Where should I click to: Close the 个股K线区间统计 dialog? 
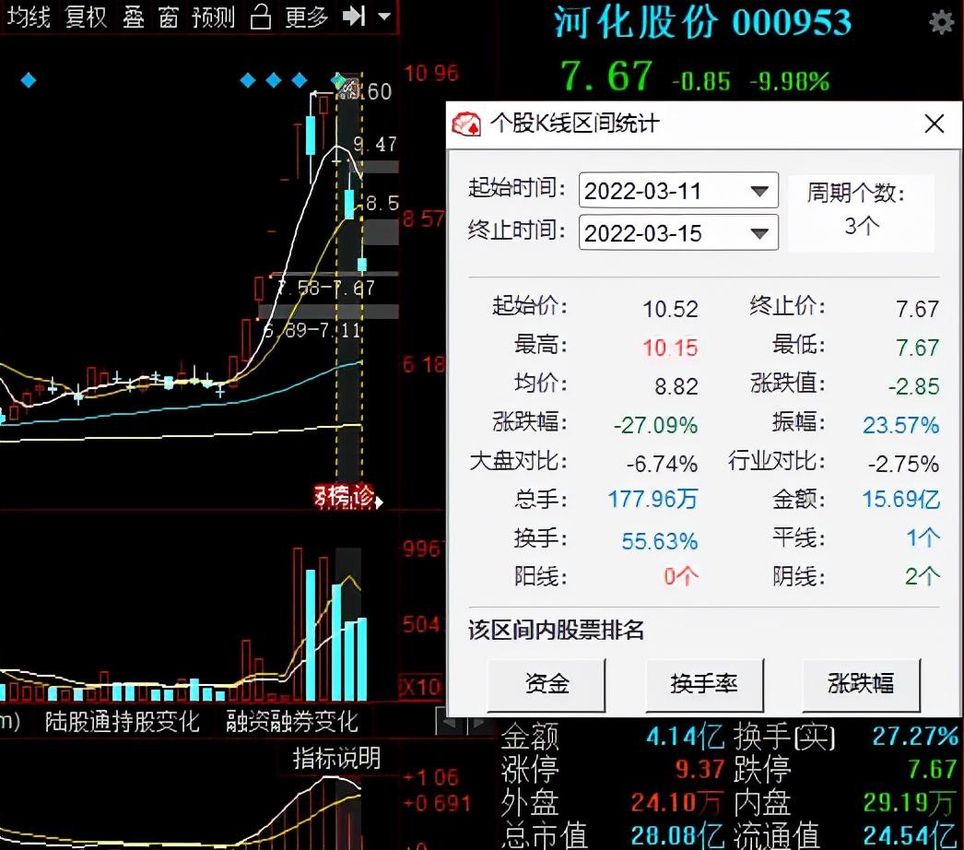click(934, 124)
